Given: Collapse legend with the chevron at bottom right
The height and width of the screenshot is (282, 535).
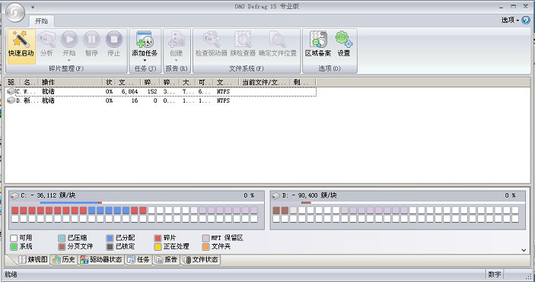Looking at the screenshot, I should 524,250.
